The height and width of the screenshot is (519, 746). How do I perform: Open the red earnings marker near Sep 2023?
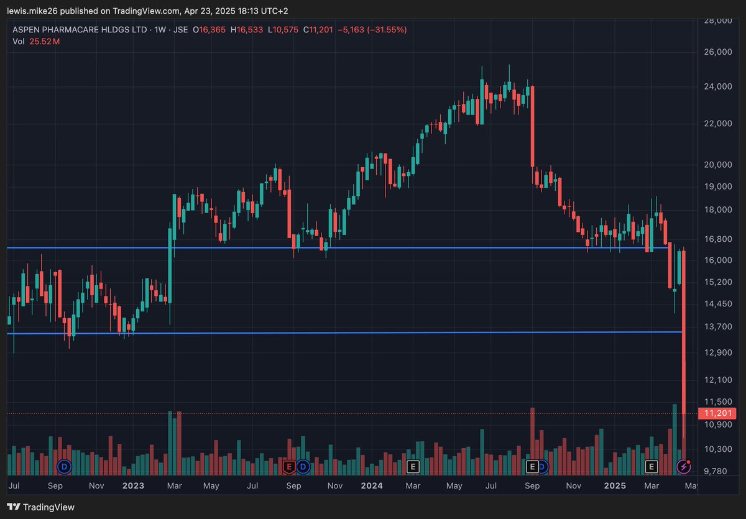coord(288,466)
